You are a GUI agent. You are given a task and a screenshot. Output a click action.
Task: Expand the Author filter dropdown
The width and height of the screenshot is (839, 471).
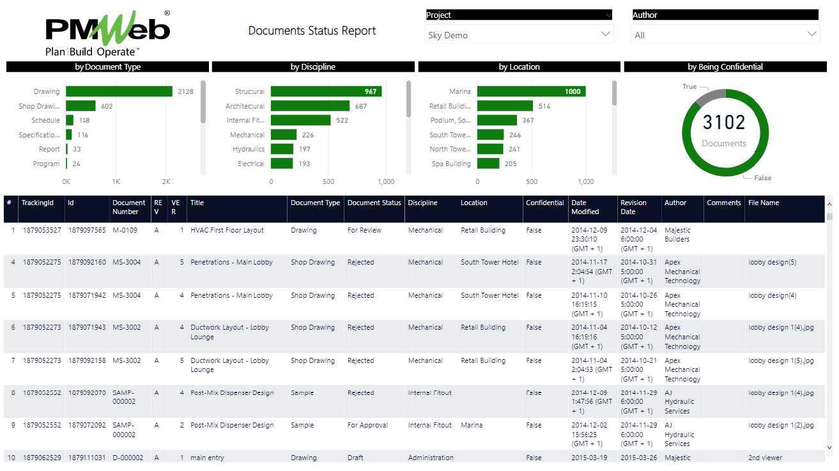[725, 35]
